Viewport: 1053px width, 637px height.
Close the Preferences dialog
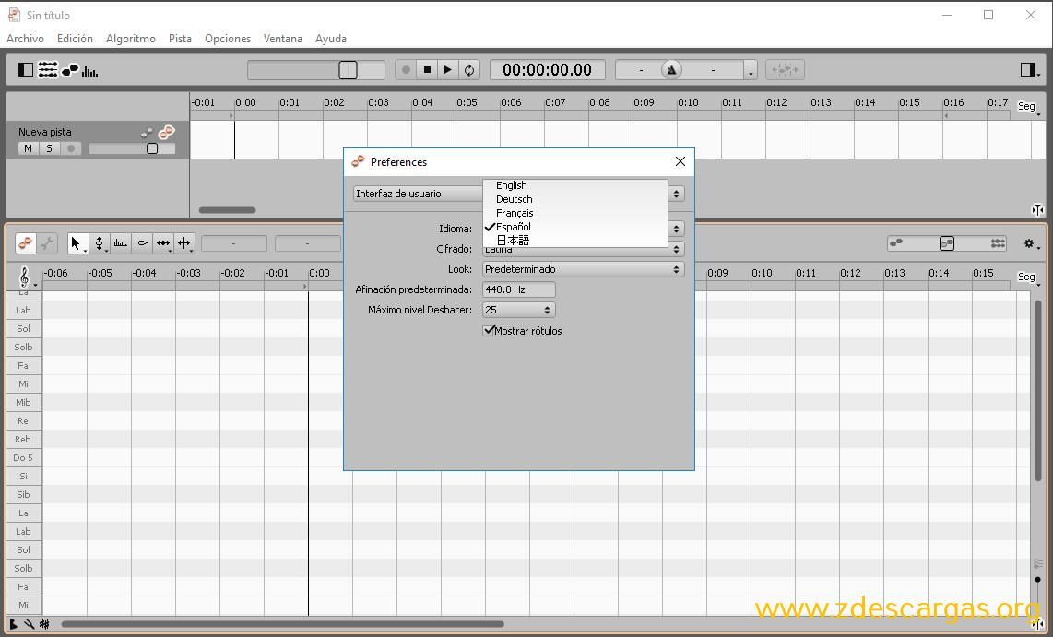point(680,161)
